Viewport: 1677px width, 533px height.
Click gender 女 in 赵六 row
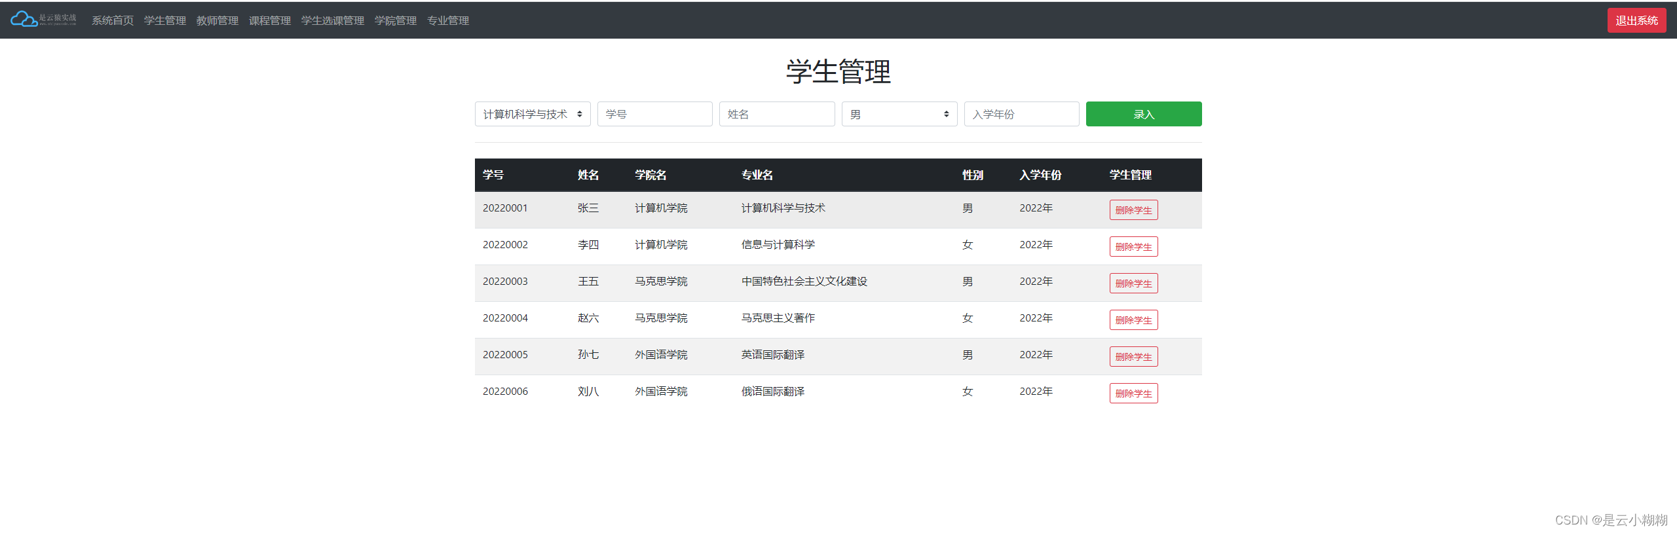point(968,318)
